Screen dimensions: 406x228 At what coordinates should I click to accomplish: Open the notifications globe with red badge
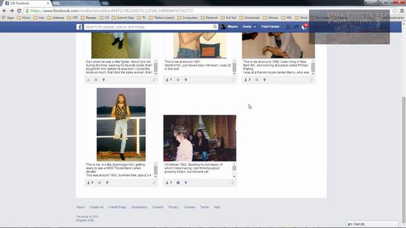(304, 27)
